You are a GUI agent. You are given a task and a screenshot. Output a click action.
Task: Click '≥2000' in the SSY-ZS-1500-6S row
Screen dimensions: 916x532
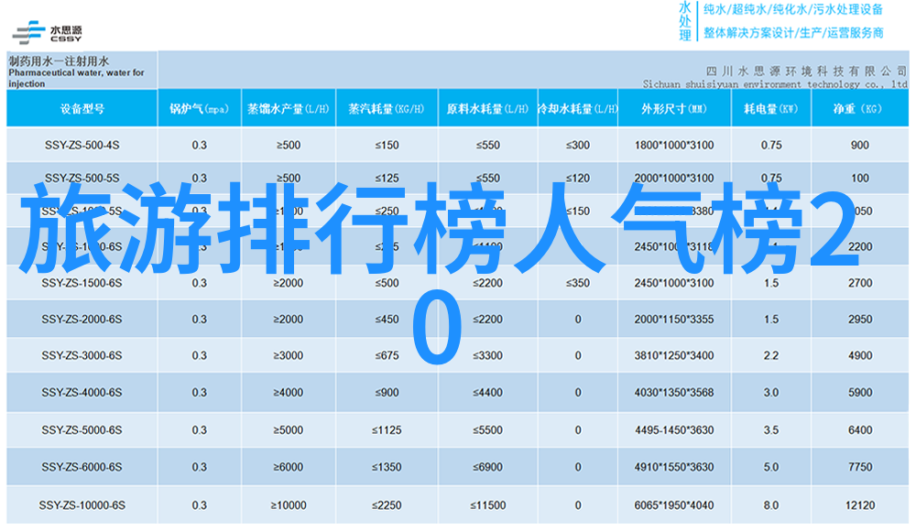click(x=289, y=283)
